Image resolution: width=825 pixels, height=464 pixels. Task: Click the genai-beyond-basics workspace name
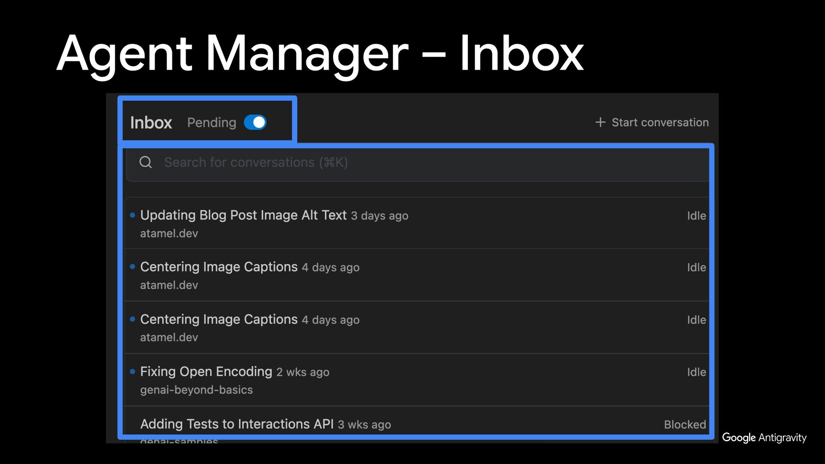tap(196, 390)
